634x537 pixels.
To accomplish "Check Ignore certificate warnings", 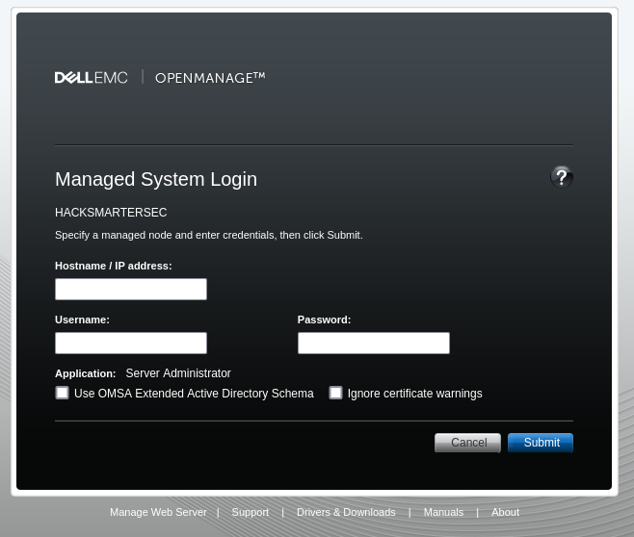I will click(x=335, y=393).
